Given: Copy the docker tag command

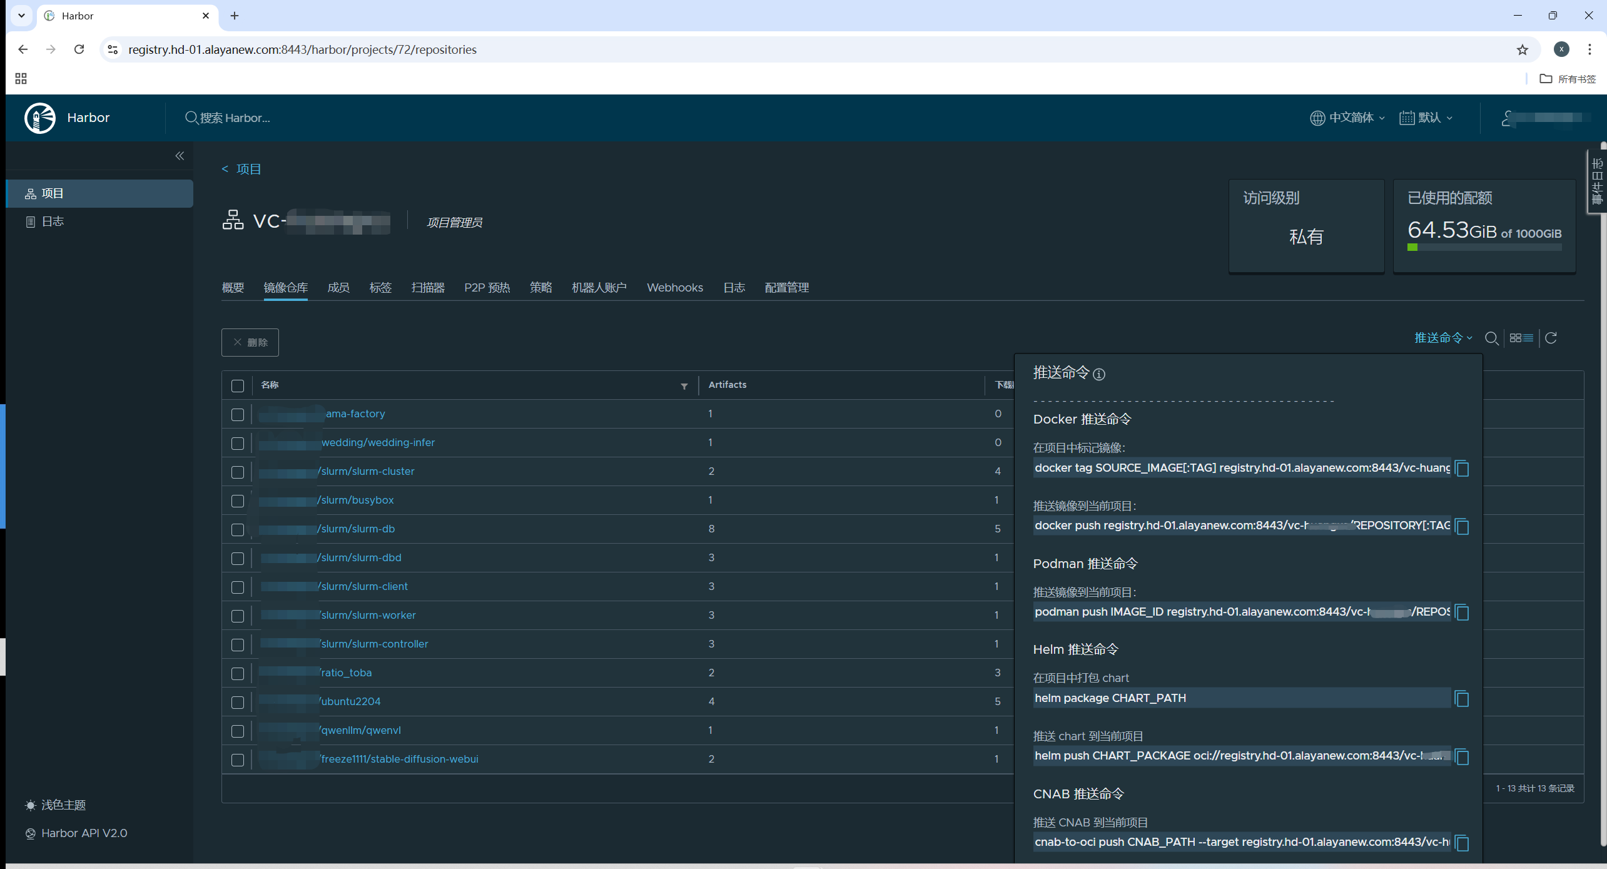Looking at the screenshot, I should [1462, 469].
